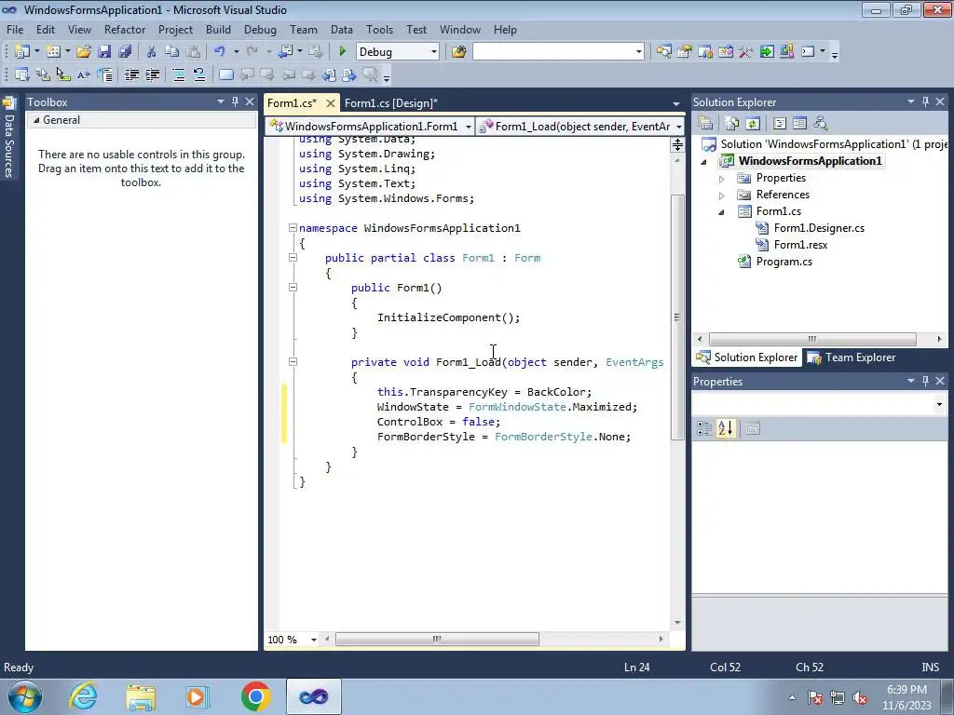This screenshot has height=715, width=954.
Task: Click View Class Diagram in Solution Explorer
Action: coord(820,124)
